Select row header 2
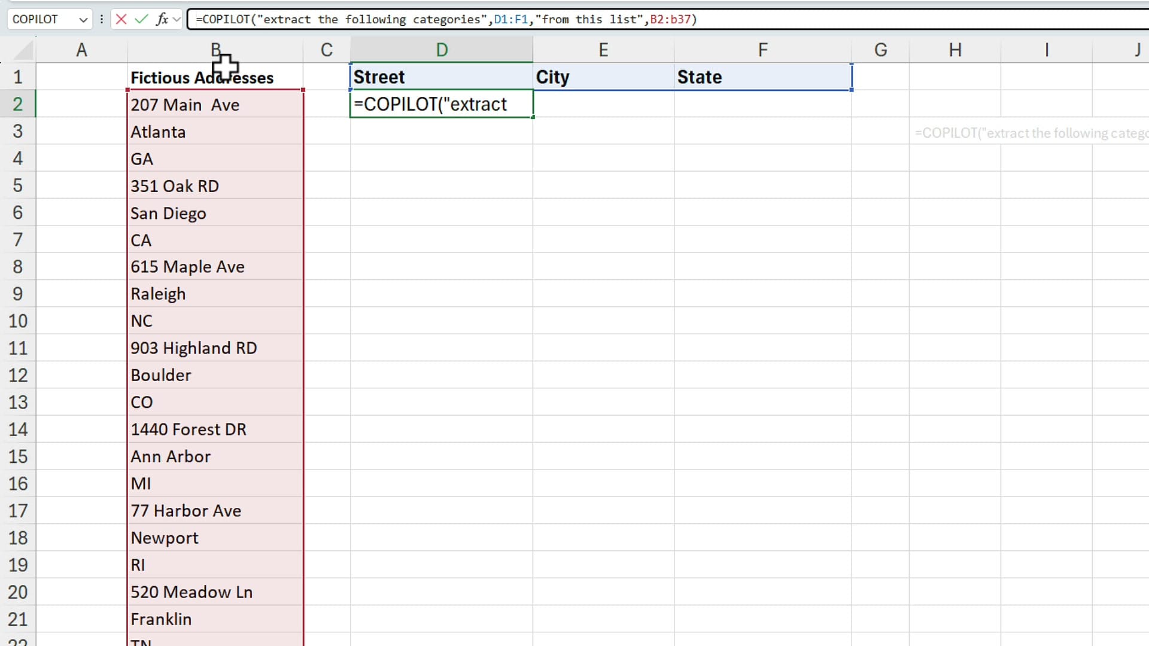The width and height of the screenshot is (1149, 646). coord(18,103)
